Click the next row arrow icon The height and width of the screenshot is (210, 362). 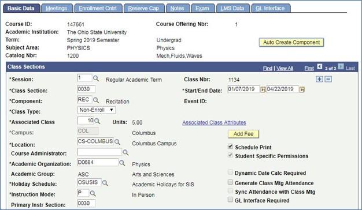[341, 67]
